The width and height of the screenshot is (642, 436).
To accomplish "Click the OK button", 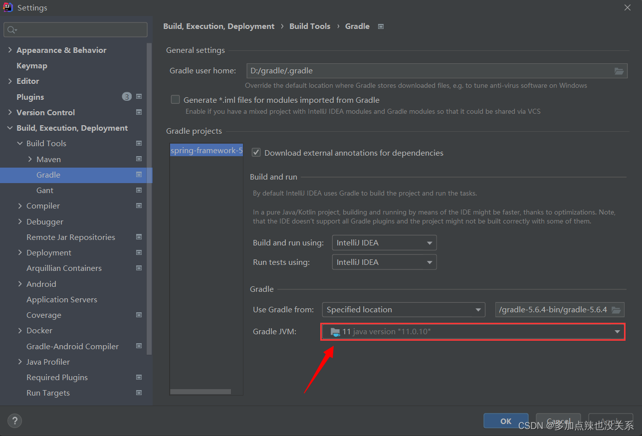I will click(x=506, y=421).
